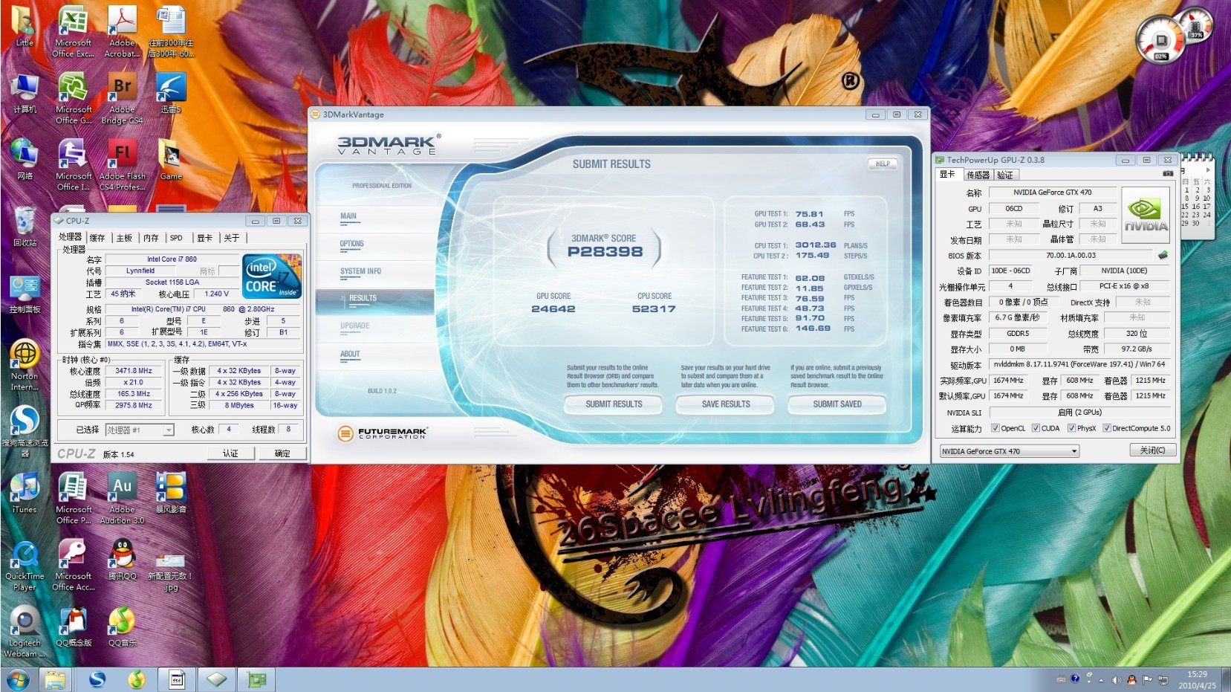Open the Adobe Audition 3.0 shortcut
Image resolution: width=1231 pixels, height=692 pixels.
tap(122, 498)
